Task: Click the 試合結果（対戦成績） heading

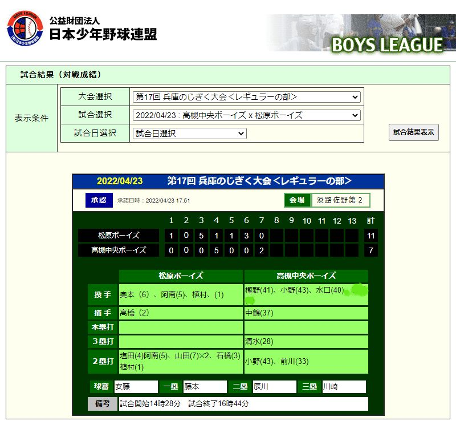Action: [x=60, y=75]
